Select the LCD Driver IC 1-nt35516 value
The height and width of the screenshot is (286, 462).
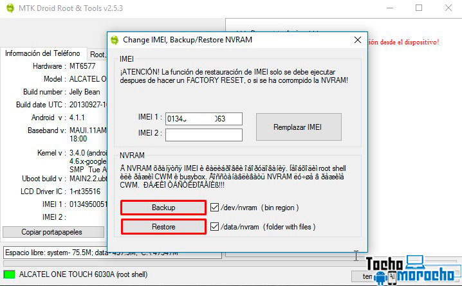coord(85,192)
